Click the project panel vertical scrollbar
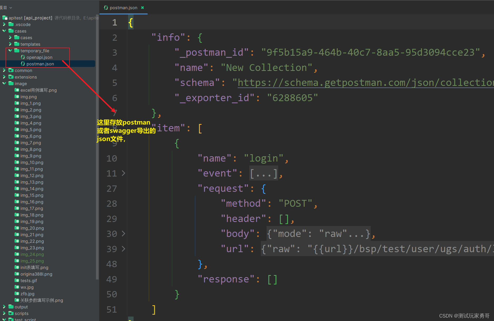The width and height of the screenshot is (494, 321). pos(97,147)
